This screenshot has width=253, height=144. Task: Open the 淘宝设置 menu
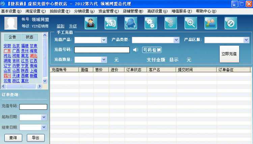coord(35,11)
